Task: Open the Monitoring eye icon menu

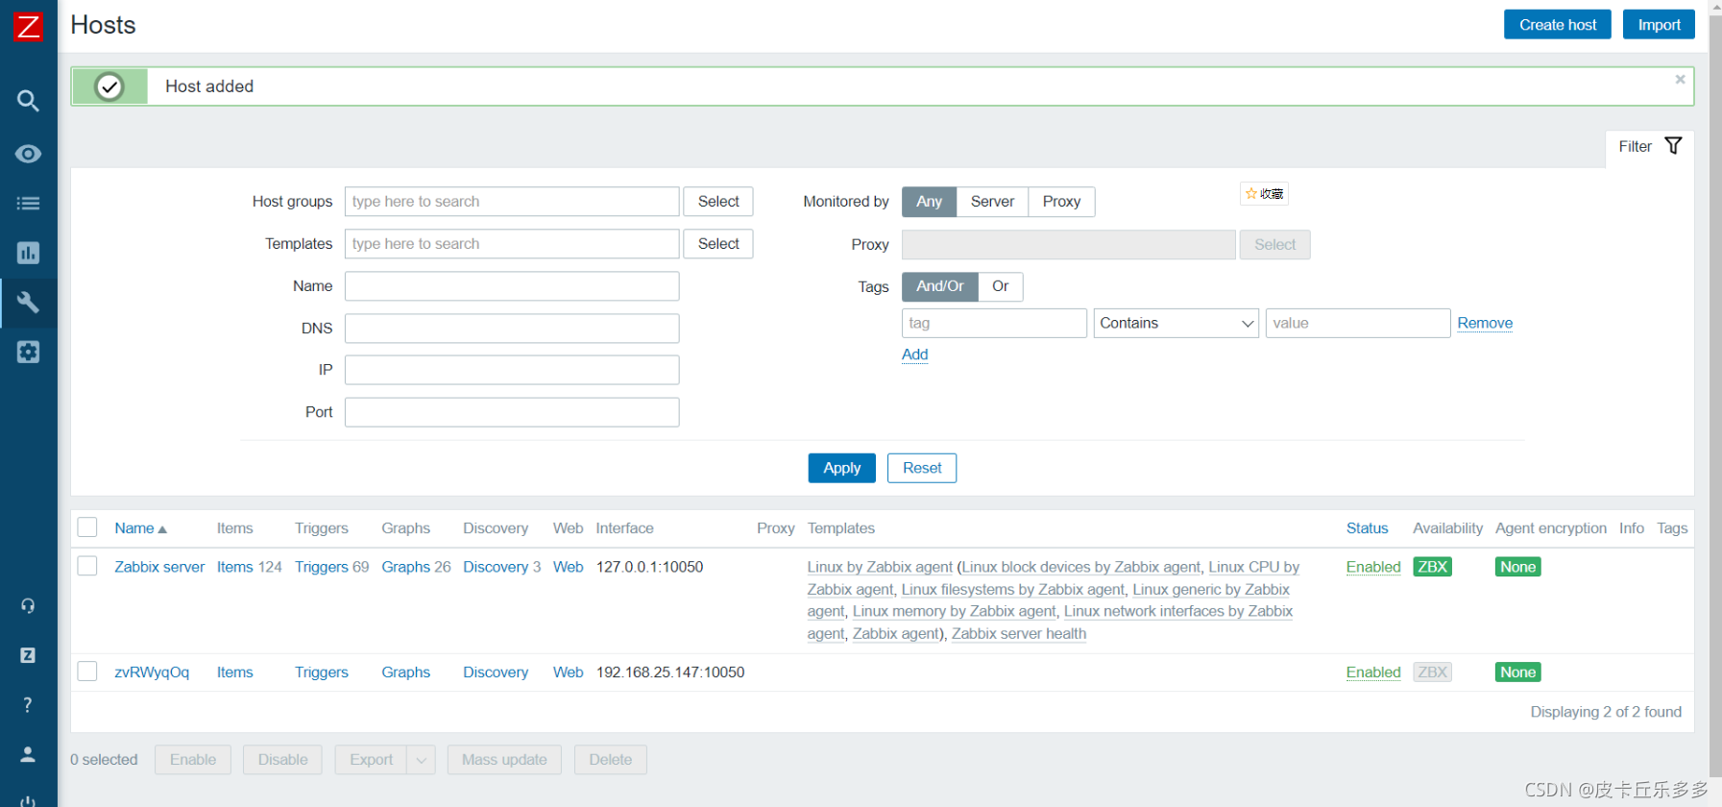Action: point(28,154)
